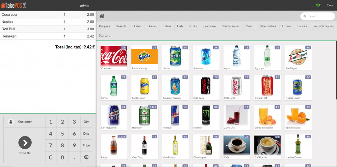Open the TakePOS logo
Screen dimensions: 337x167
point(14,5)
